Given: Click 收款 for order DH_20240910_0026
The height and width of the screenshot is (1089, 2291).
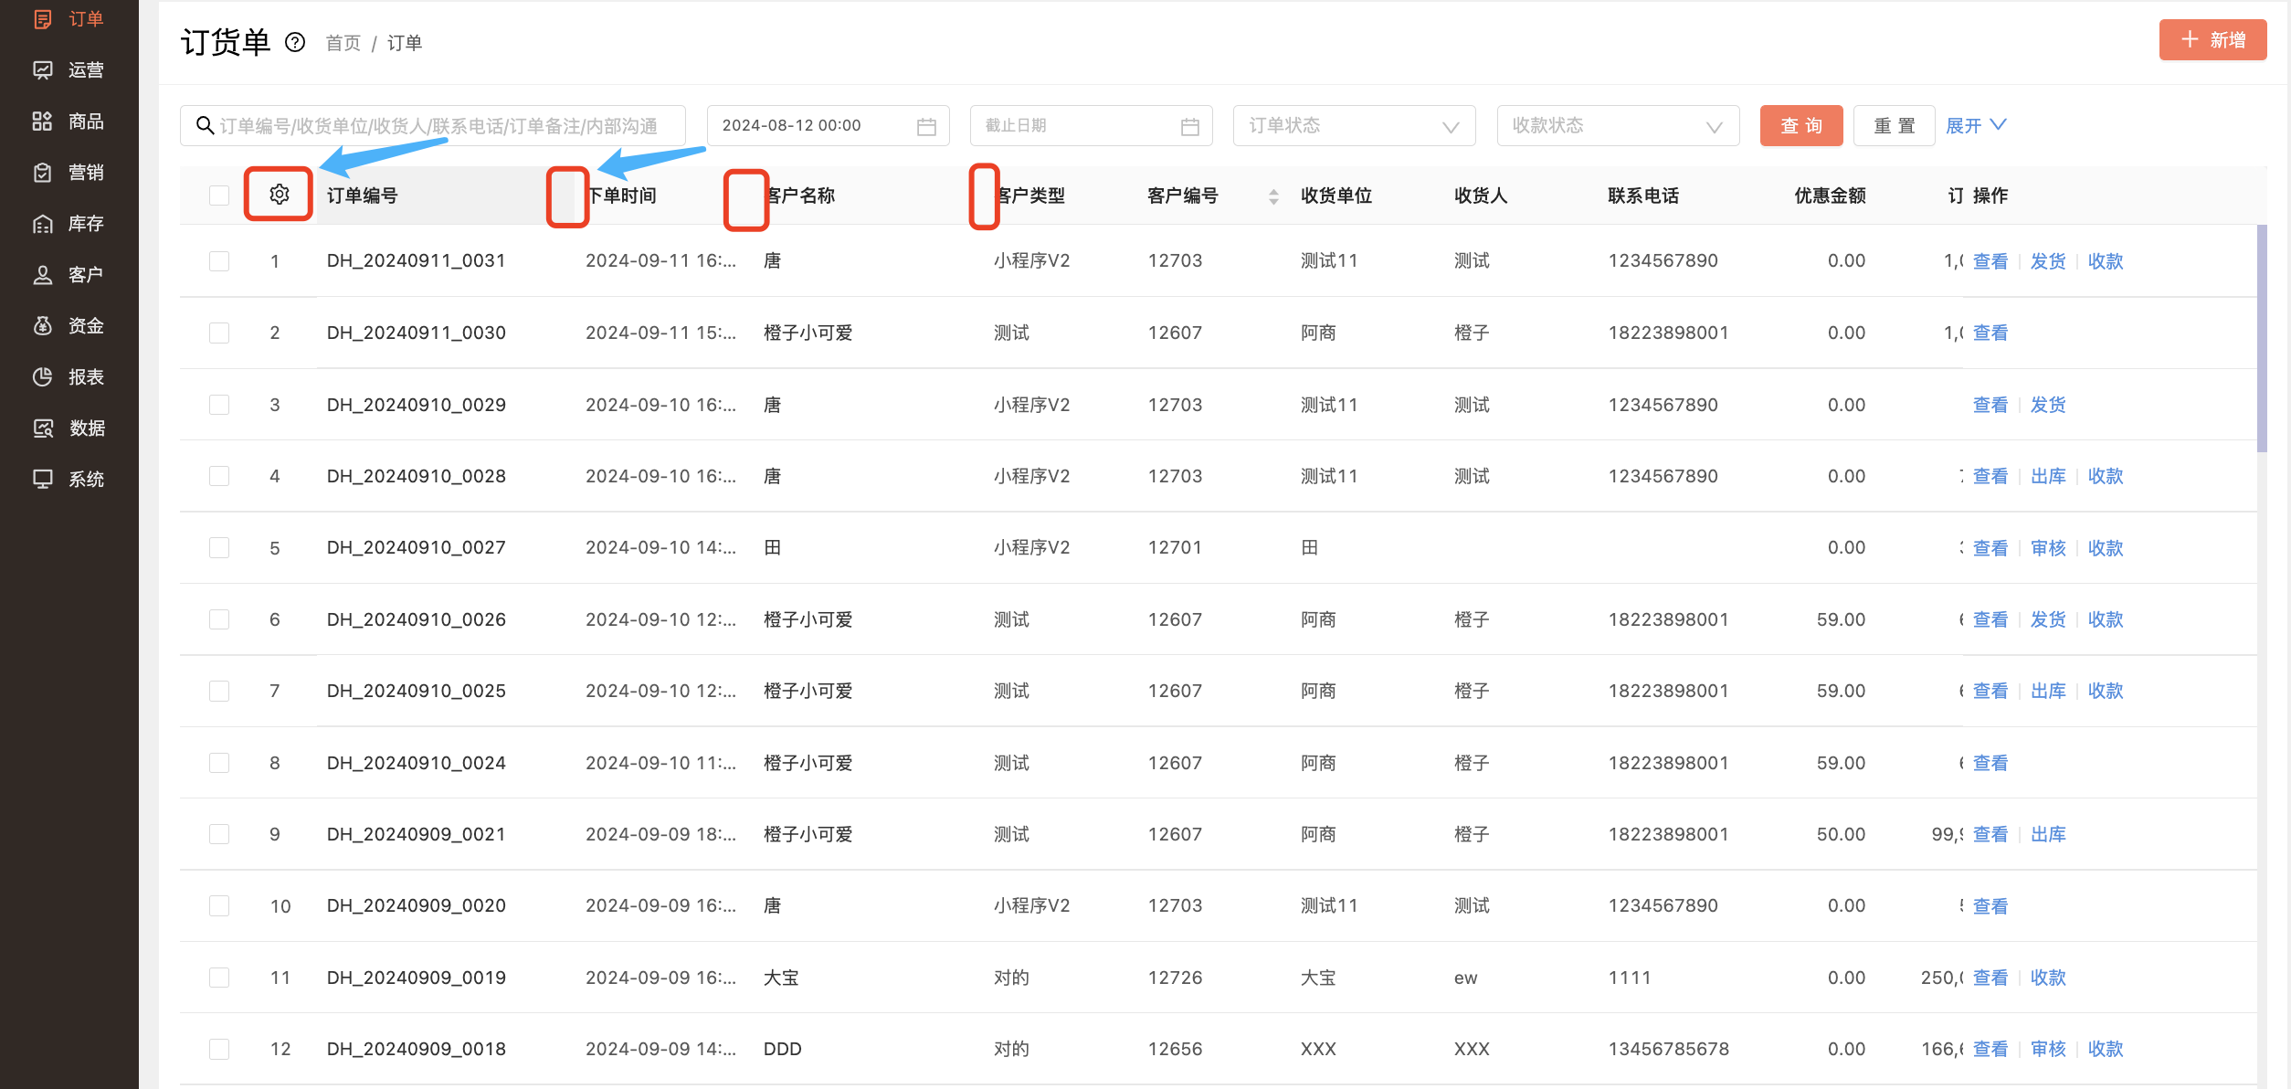Looking at the screenshot, I should click(2106, 619).
